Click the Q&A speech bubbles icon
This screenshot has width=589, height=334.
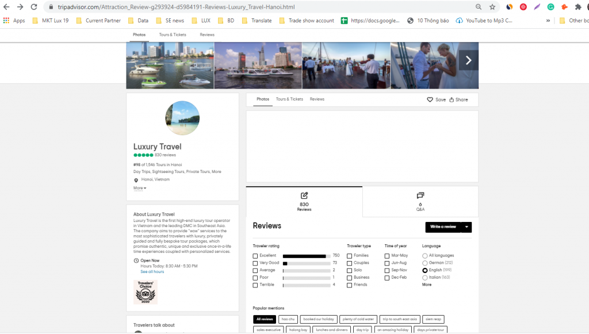(x=420, y=195)
